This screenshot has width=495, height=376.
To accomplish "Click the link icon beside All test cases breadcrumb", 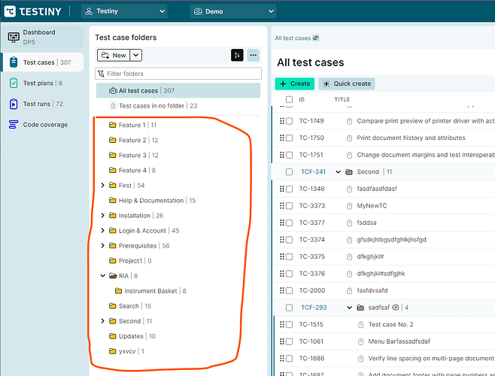I will (316, 38).
